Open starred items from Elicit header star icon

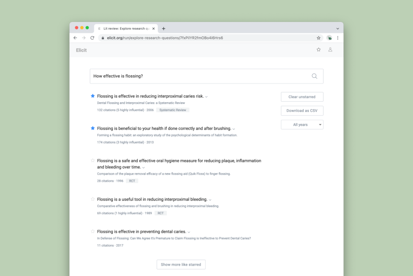[319, 50]
